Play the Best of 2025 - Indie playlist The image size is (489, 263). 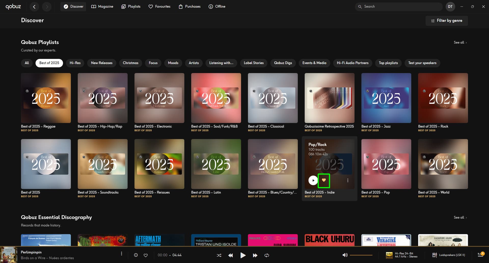click(313, 180)
